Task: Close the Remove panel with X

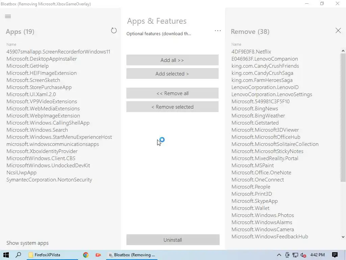Action: tap(338, 30)
